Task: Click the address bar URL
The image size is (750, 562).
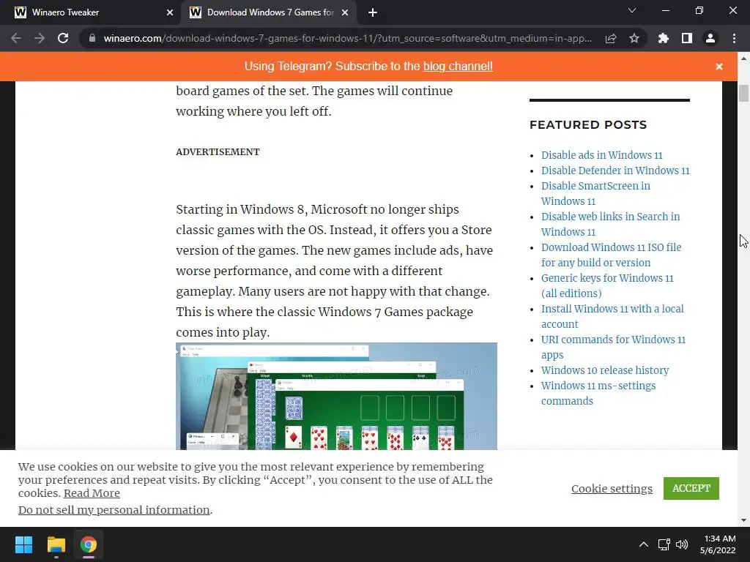Action: (348, 38)
